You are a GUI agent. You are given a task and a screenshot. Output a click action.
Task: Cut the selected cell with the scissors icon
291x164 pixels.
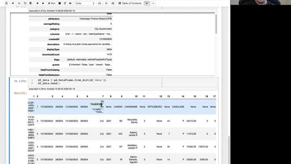(19, 3)
